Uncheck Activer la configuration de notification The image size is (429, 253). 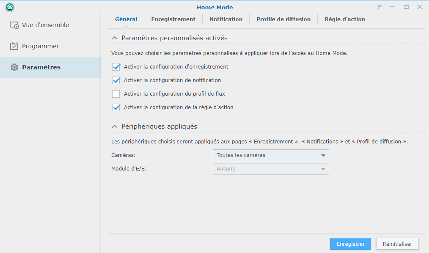[116, 80]
